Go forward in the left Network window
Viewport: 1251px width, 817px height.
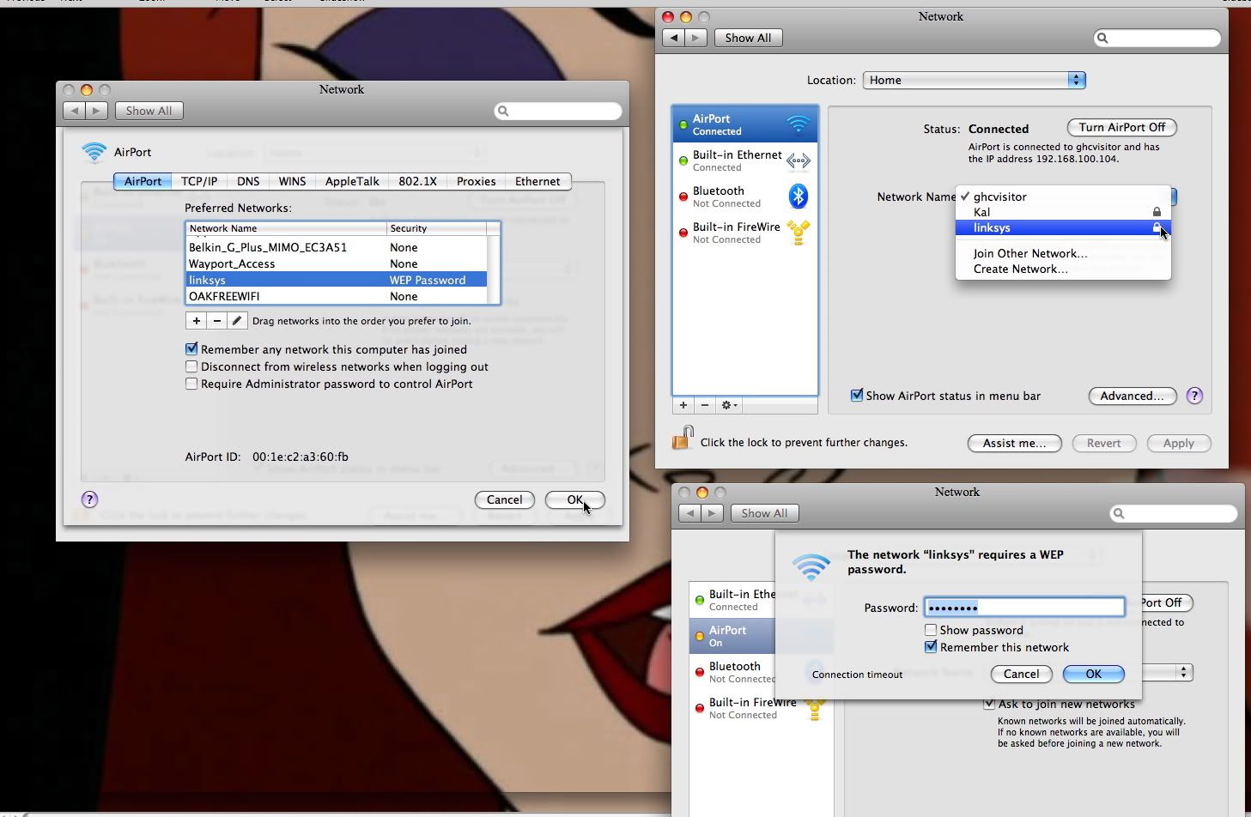tap(97, 111)
